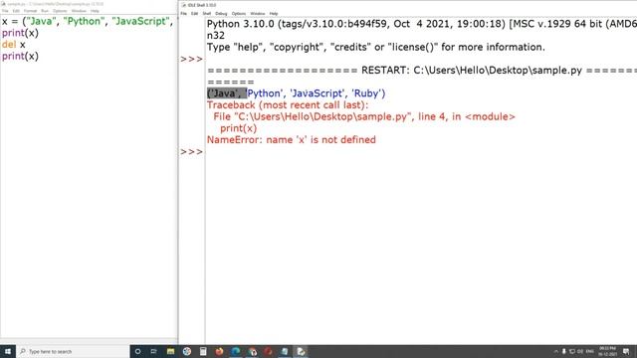Open the taskbar clock and date
This screenshot has width=637, height=358.
tap(607, 351)
